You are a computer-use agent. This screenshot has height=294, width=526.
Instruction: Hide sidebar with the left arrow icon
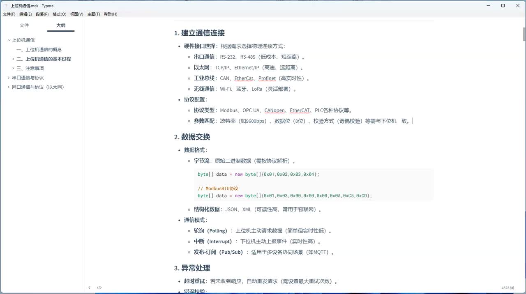[90, 288]
